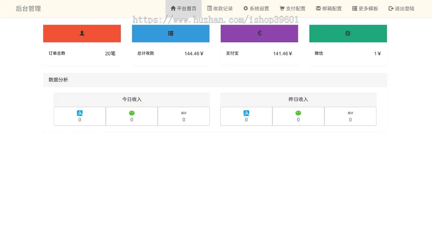Click the list icon on blue card

tap(171, 33)
